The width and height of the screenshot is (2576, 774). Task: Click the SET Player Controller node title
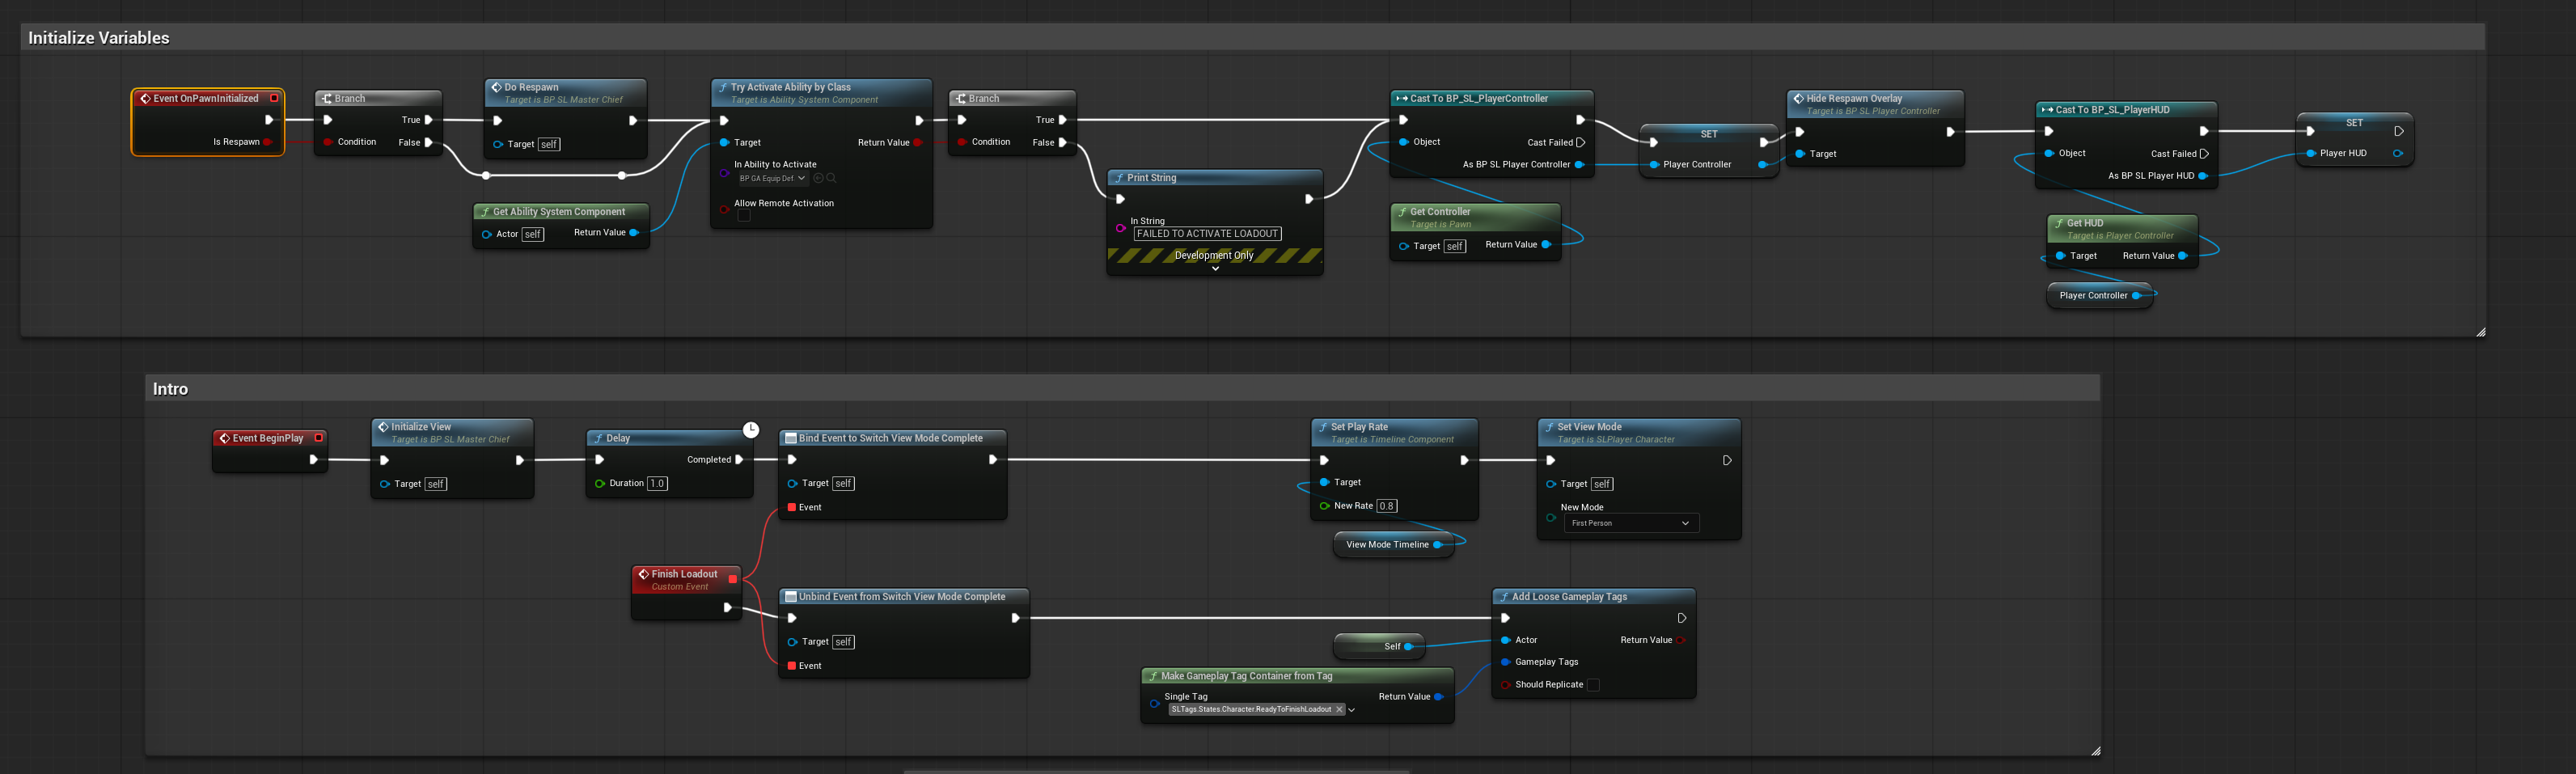pos(1709,134)
